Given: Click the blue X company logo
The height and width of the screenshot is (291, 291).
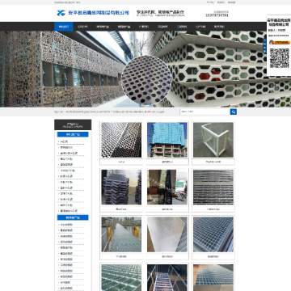Looking at the screenshot, I should [x=61, y=13].
